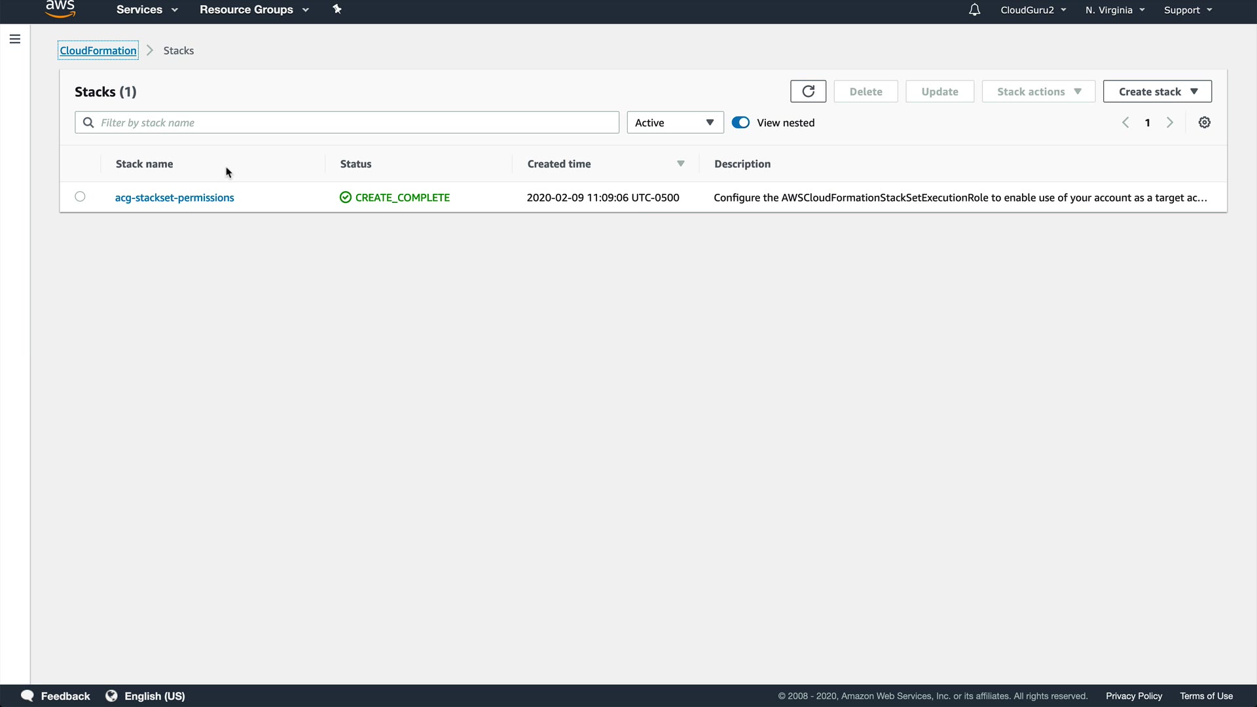The image size is (1257, 707).
Task: Open the acg-stackset-permissions stack link
Action: [174, 198]
